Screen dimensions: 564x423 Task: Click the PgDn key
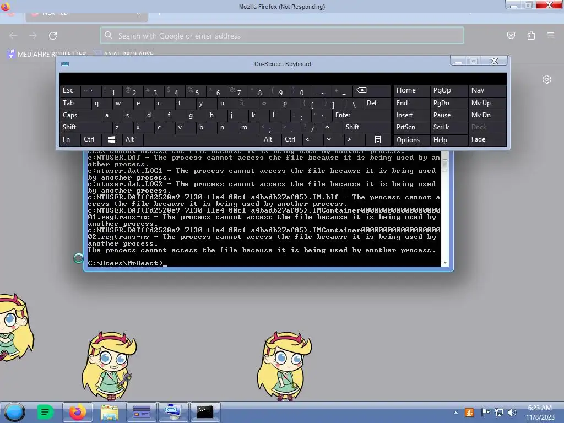(x=448, y=103)
